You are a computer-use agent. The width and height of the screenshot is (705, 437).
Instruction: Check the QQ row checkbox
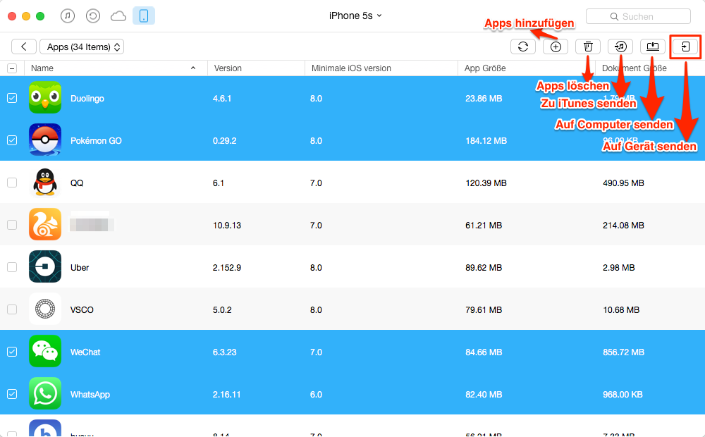point(12,183)
